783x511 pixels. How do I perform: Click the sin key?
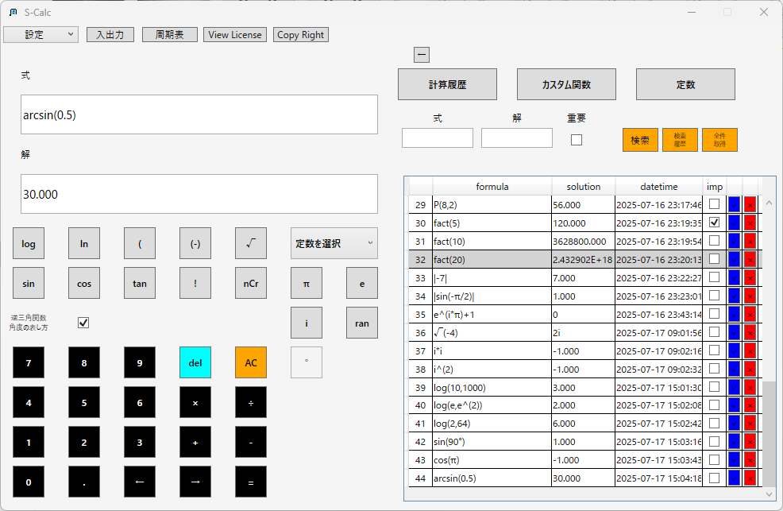[29, 283]
